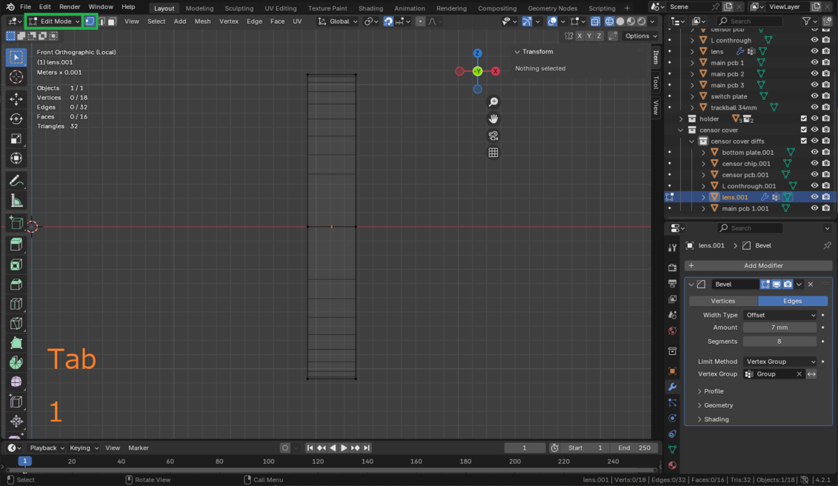Select the Annotate pencil tool

pos(16,181)
